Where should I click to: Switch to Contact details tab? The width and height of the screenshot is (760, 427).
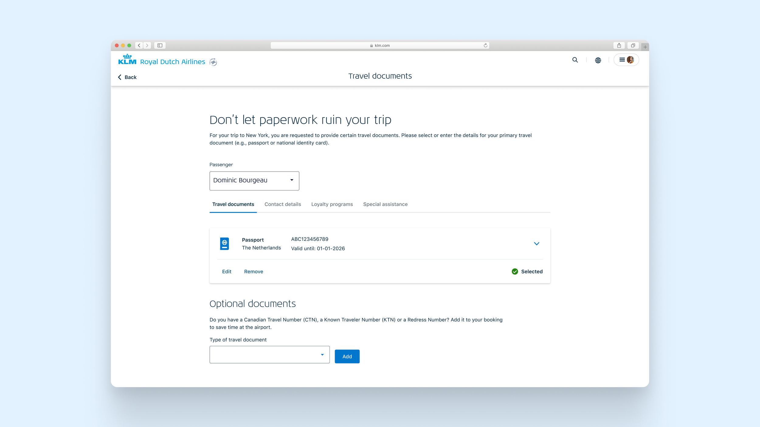click(x=282, y=204)
